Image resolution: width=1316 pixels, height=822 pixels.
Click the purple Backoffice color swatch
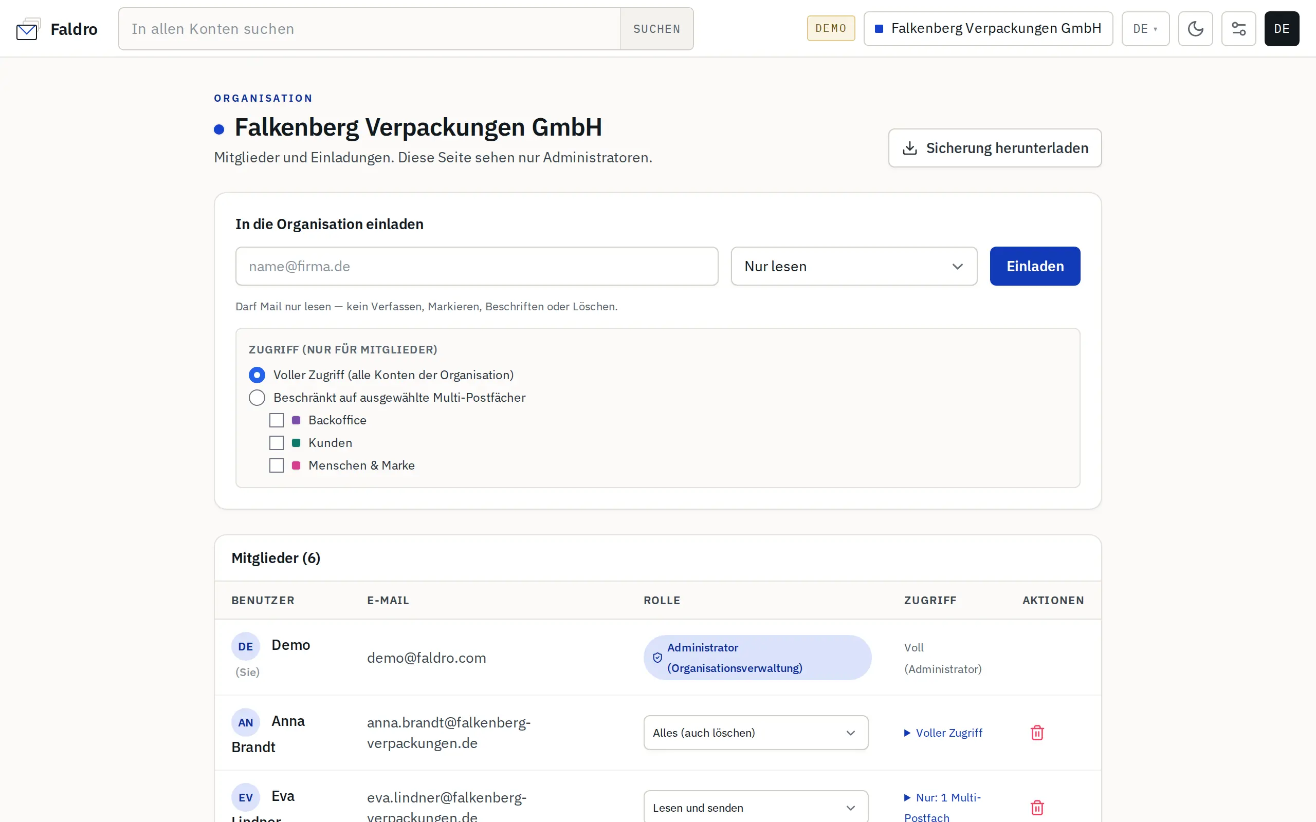(297, 420)
